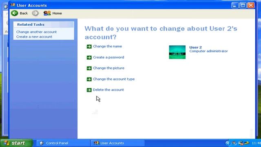This screenshot has width=261, height=147.
Task: Select Delete the account link
Action: click(x=108, y=90)
